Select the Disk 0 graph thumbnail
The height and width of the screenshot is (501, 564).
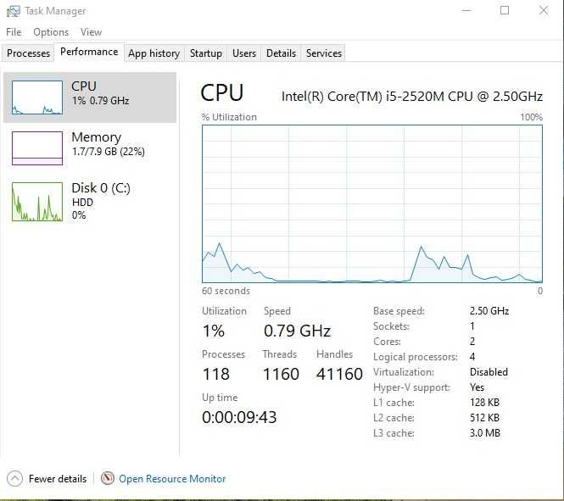(x=37, y=202)
